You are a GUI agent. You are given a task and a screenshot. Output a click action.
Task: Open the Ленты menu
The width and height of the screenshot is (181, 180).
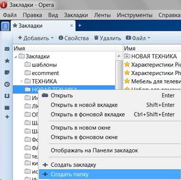102,15
